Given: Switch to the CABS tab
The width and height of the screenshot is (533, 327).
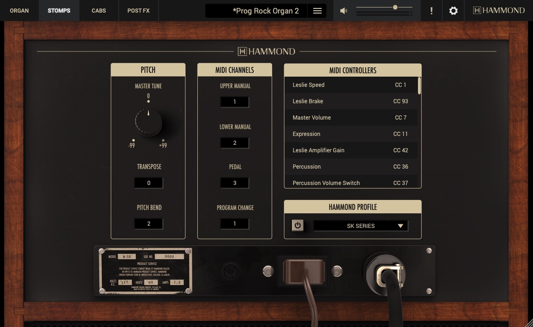Looking at the screenshot, I should click(99, 11).
